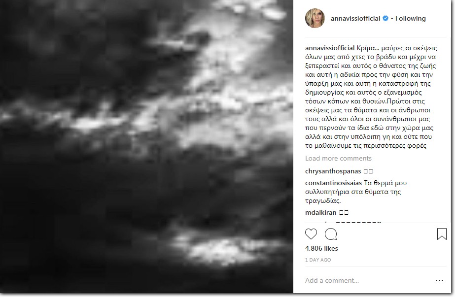Expand Load more comments
Image resolution: width=456 pixels, height=298 pixels.
pos(338,158)
